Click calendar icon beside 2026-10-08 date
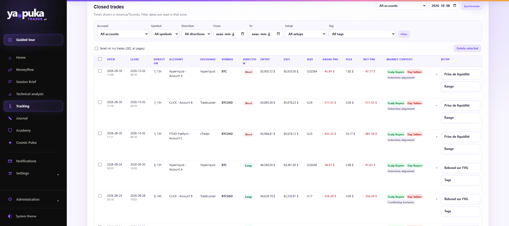Image resolution: width=509 pixels, height=226 pixels. pos(455,6)
